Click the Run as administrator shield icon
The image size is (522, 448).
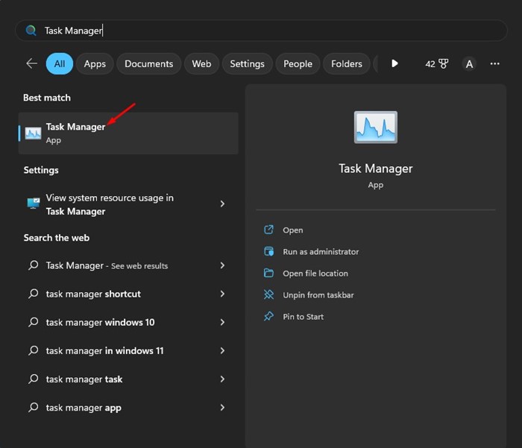[269, 252]
